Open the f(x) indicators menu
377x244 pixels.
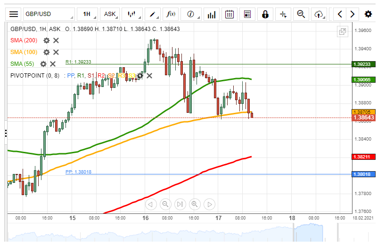tap(171, 14)
